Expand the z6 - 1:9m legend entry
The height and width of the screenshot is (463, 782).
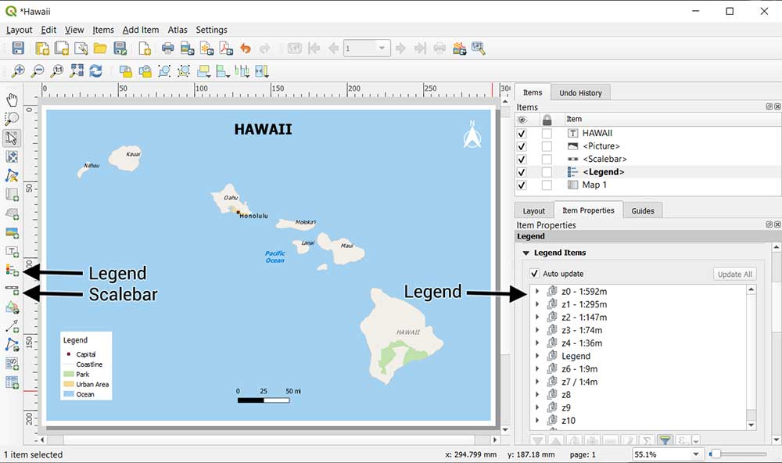tap(537, 368)
